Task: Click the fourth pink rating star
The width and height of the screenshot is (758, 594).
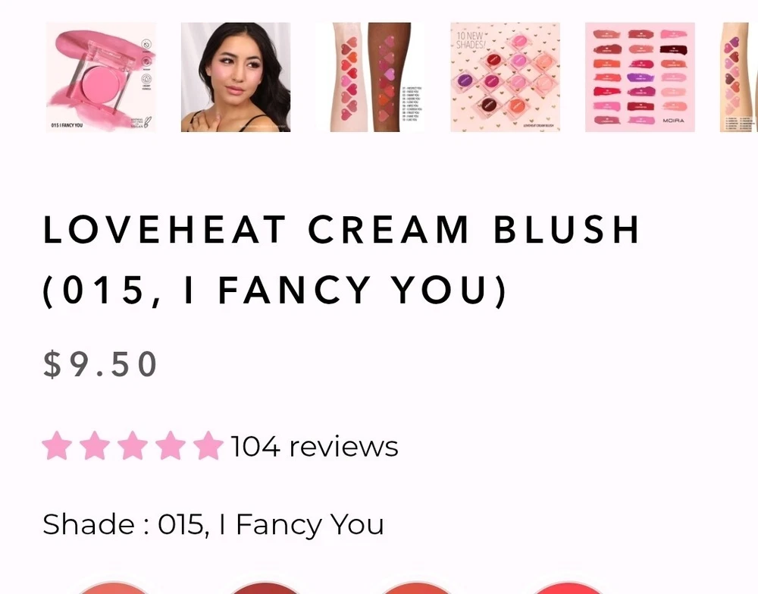Action: [x=170, y=445]
